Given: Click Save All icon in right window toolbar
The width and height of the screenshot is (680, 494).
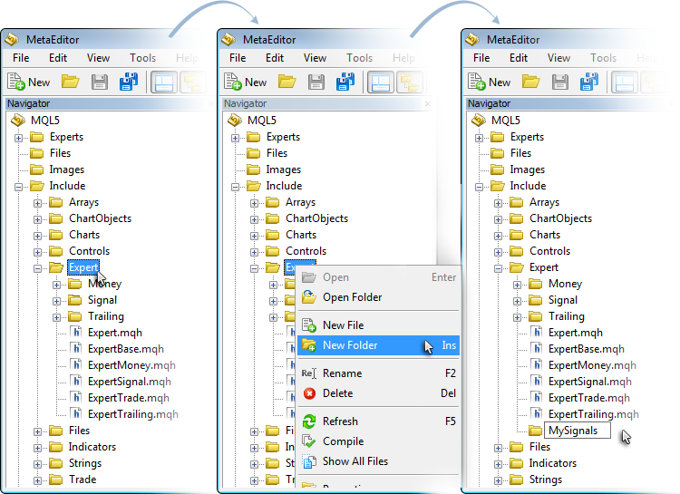Looking at the screenshot, I should (x=589, y=82).
